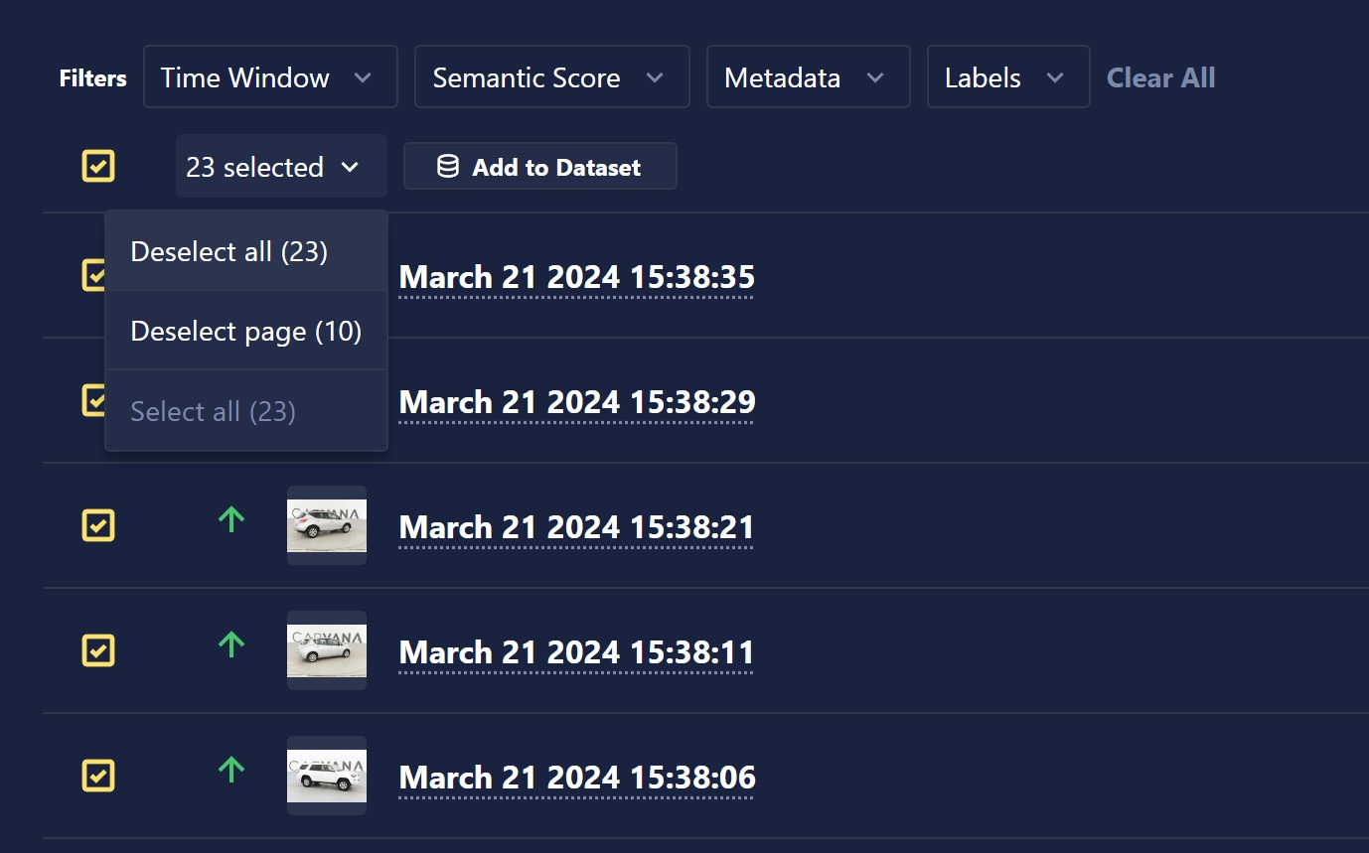Choose Deselect all (23) menu option

246,251
